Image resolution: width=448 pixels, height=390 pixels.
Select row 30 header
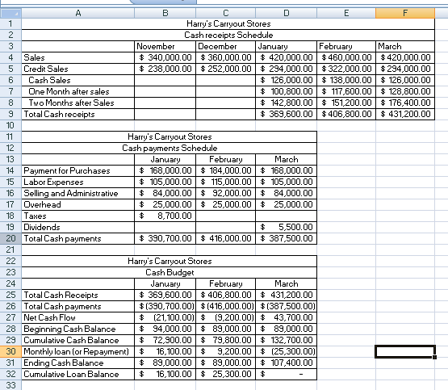pos(10,351)
